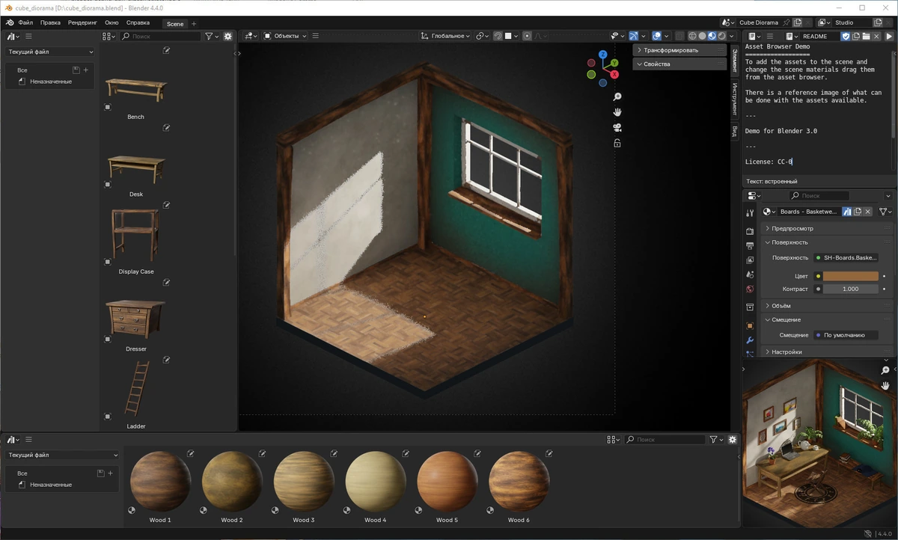Click the 'SH-Boards.Baske...' surface shader button
Image resolution: width=898 pixels, height=540 pixels.
pyautogui.click(x=846, y=257)
